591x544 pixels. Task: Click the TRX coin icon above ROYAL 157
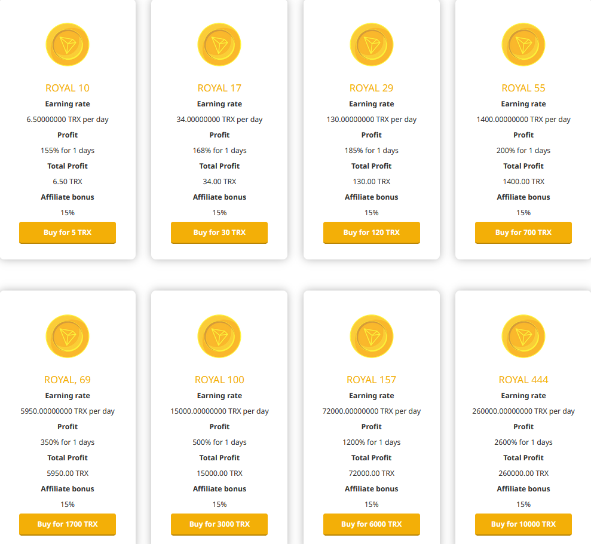click(x=371, y=337)
